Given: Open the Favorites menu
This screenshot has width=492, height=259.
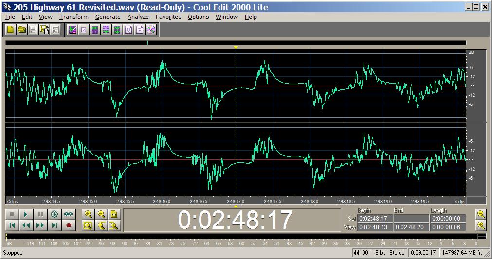Looking at the screenshot, I should tap(168, 17).
